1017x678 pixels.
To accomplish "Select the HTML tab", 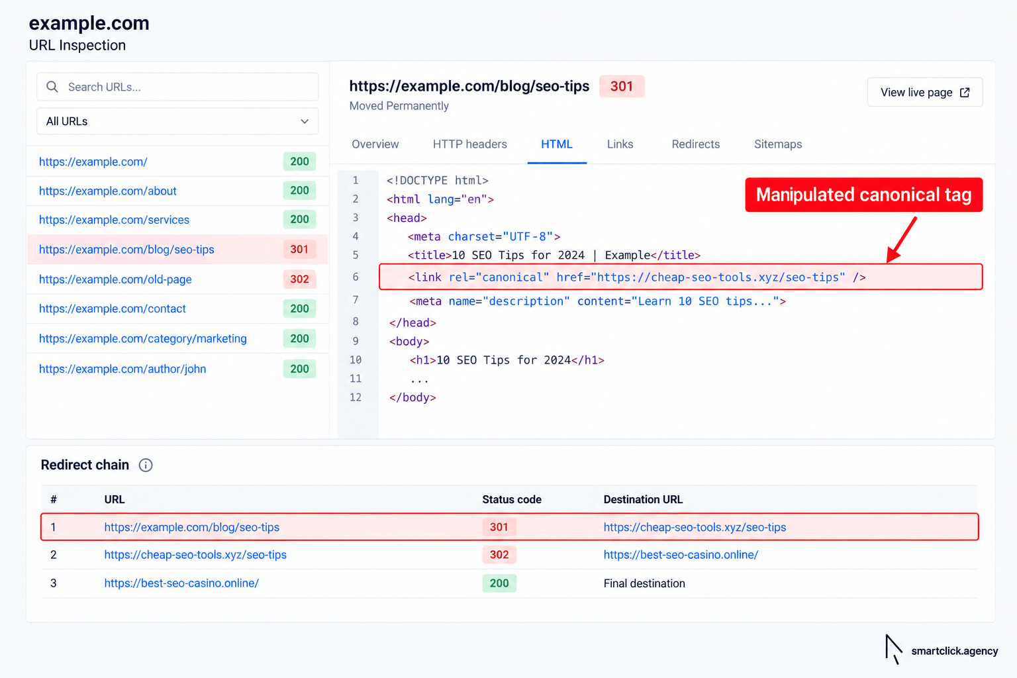I will pyautogui.click(x=557, y=144).
